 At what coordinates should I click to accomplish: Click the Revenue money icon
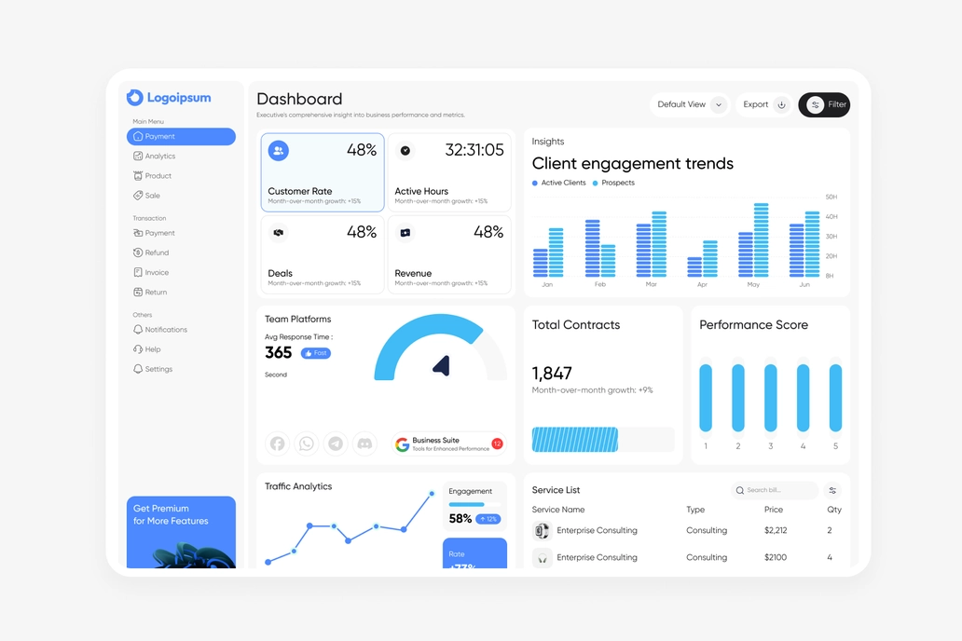[405, 233]
